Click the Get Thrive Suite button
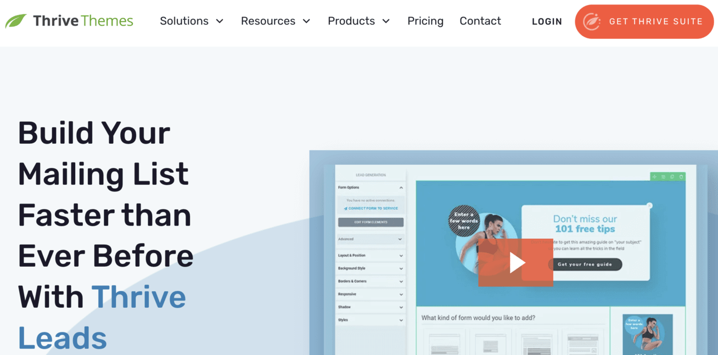The image size is (718, 355). coord(644,22)
